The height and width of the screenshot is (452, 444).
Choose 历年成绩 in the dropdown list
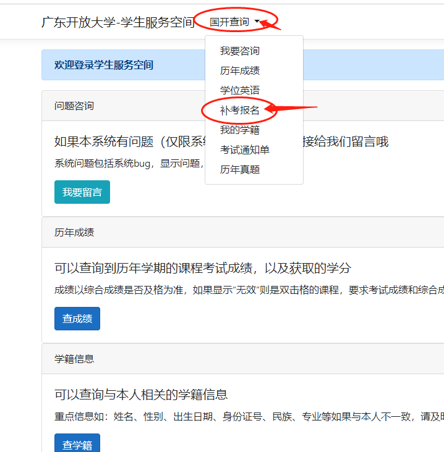pyautogui.click(x=239, y=71)
